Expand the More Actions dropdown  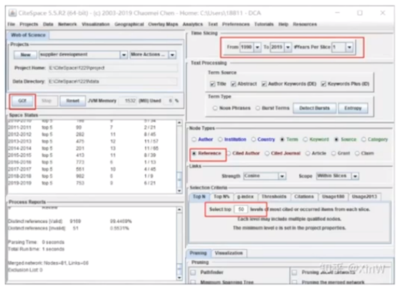pos(172,55)
